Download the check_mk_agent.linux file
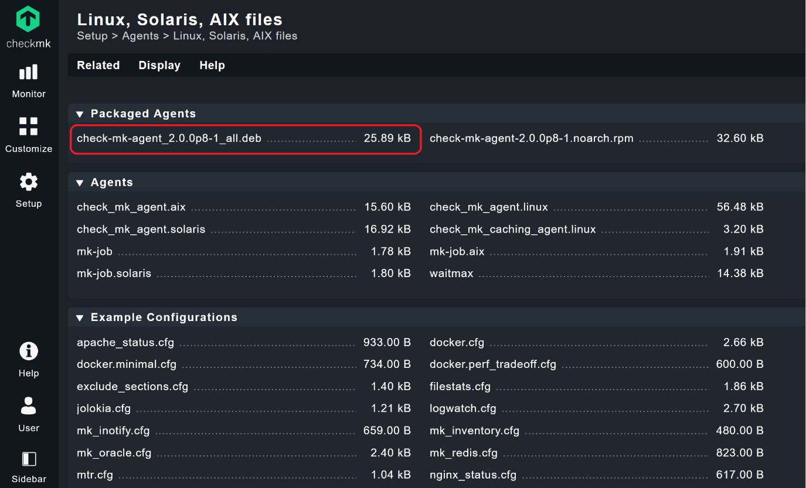The height and width of the screenshot is (488, 806). 488,207
